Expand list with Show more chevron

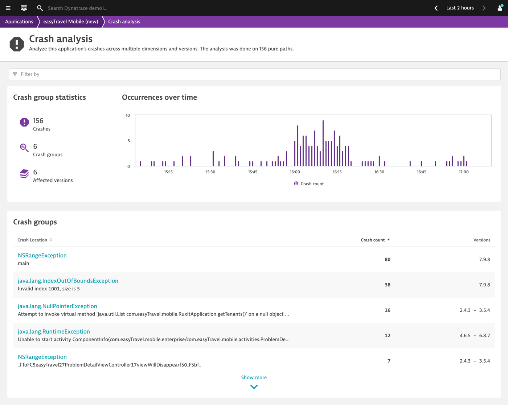pos(254,387)
